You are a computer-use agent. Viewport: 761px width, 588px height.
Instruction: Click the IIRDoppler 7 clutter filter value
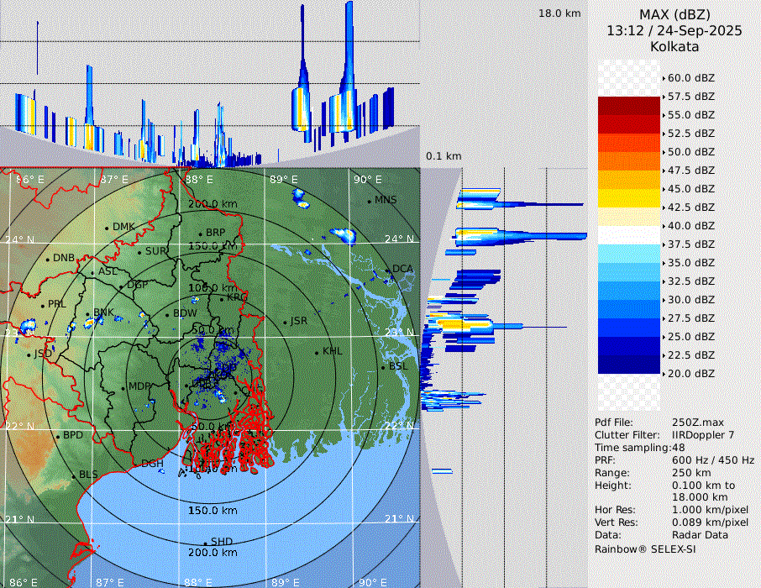703,435
